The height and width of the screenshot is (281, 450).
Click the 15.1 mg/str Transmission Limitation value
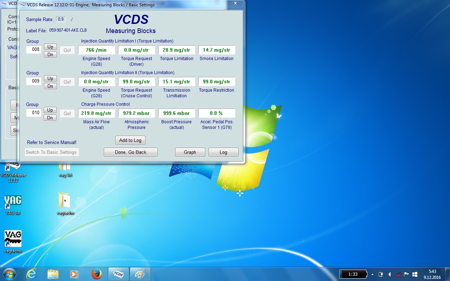tap(177, 81)
